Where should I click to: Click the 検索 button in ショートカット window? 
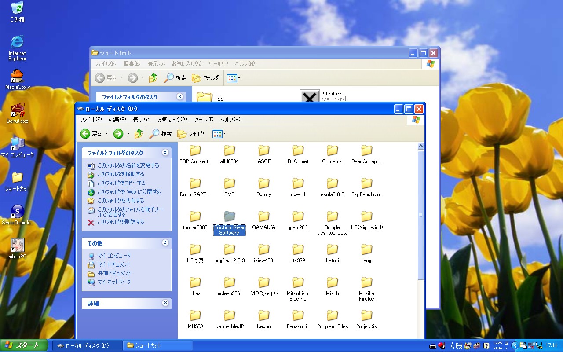(175, 78)
